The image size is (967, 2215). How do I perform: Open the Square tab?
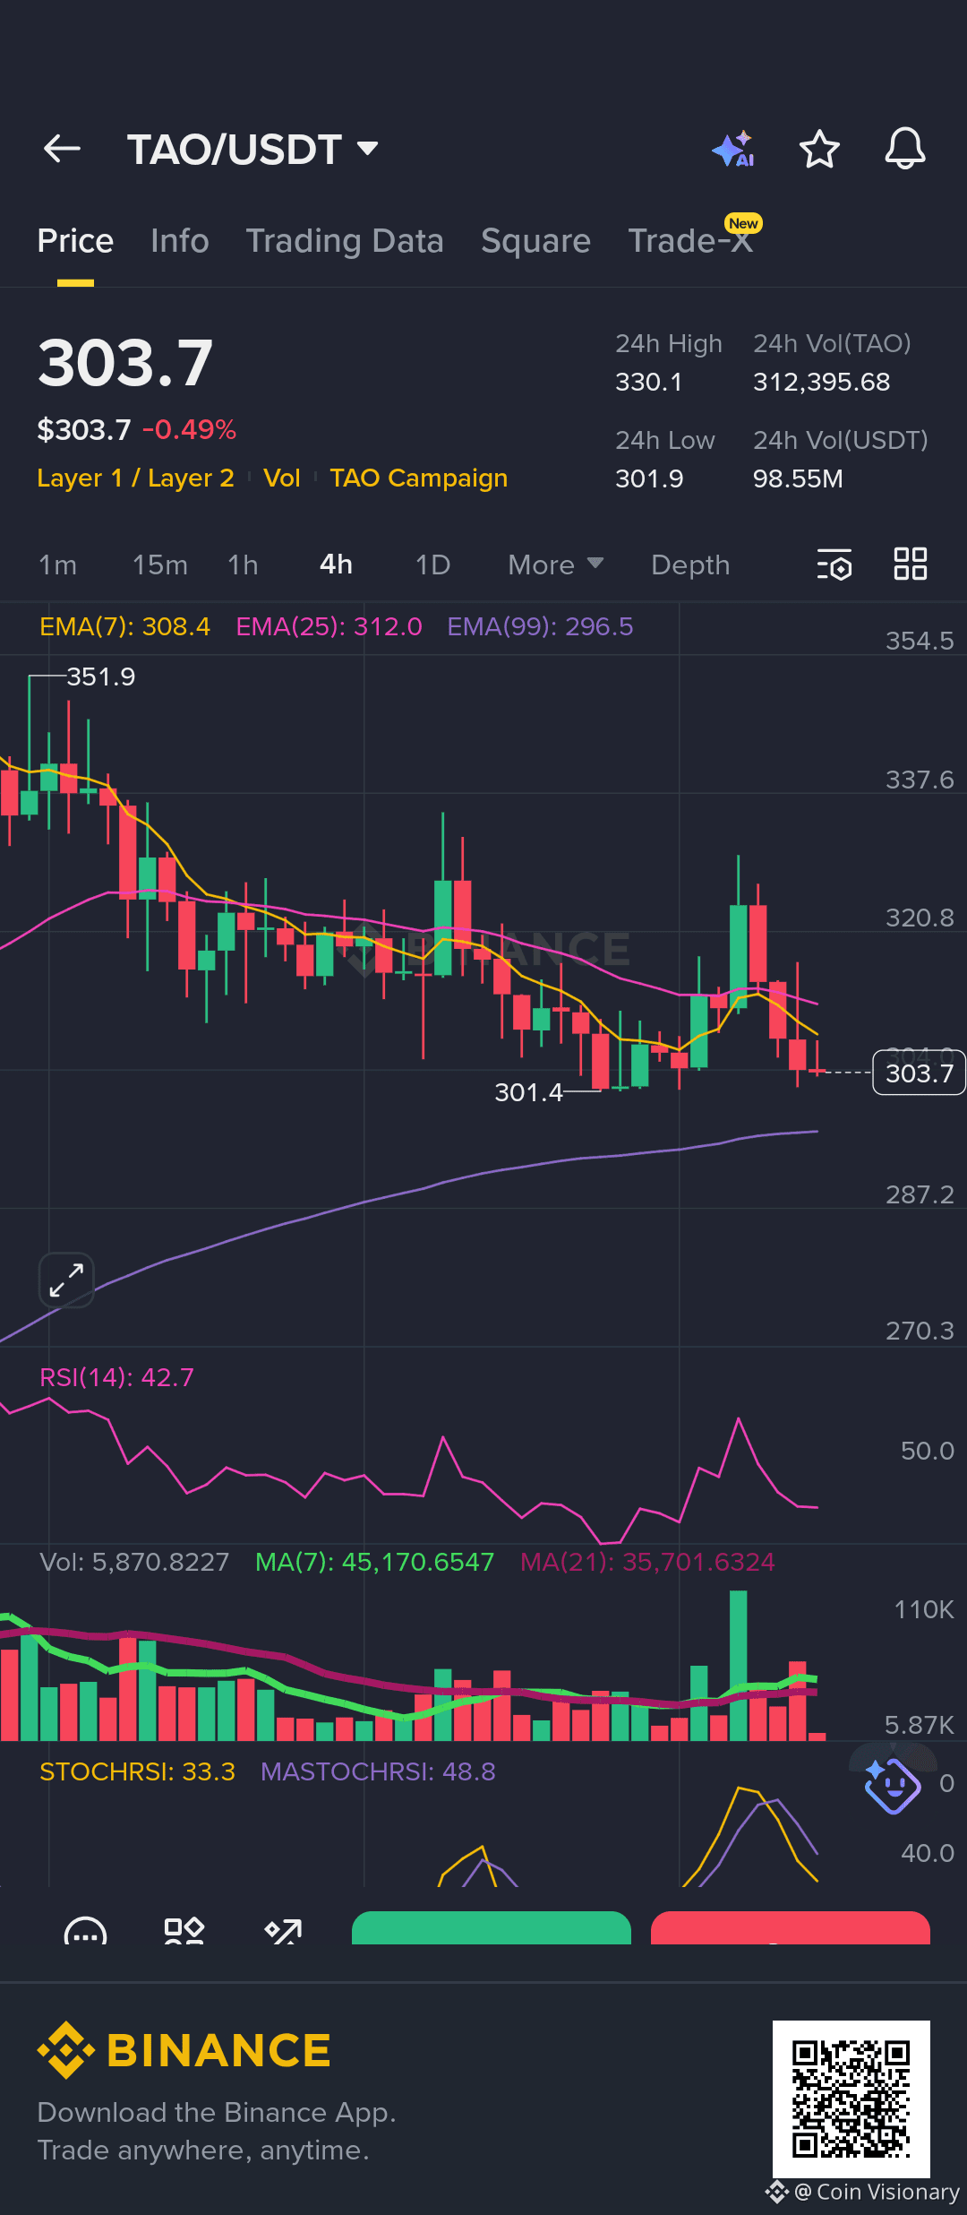coord(535,241)
